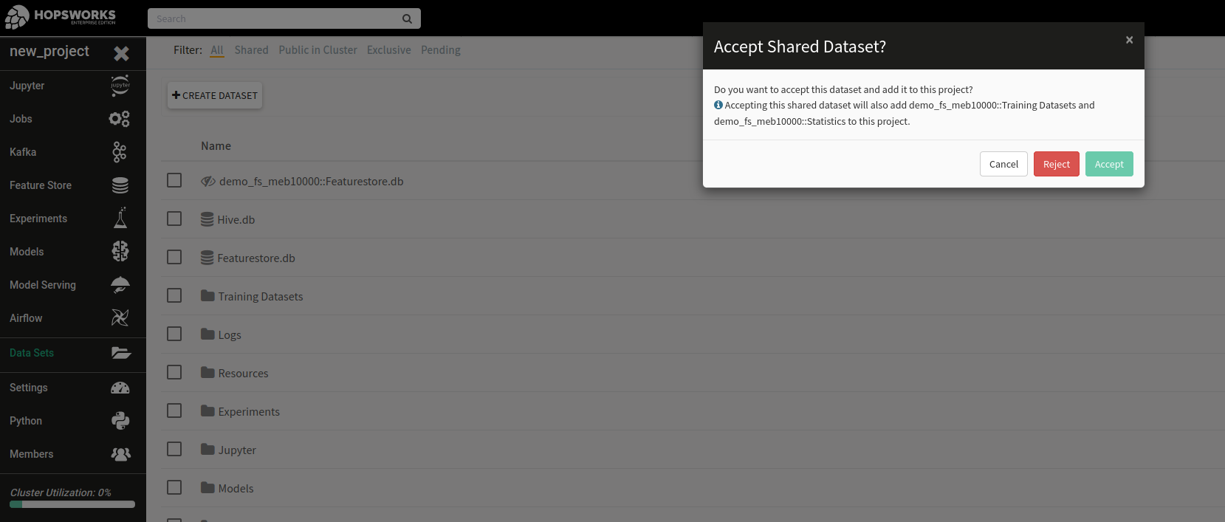Click the Reject button
This screenshot has height=522, width=1225.
1057,164
